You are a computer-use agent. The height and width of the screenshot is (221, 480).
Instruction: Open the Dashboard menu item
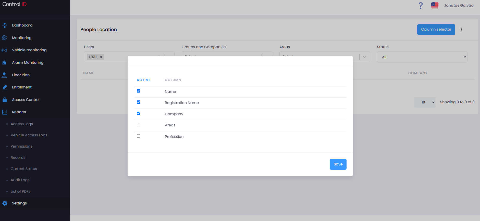[x=22, y=25]
